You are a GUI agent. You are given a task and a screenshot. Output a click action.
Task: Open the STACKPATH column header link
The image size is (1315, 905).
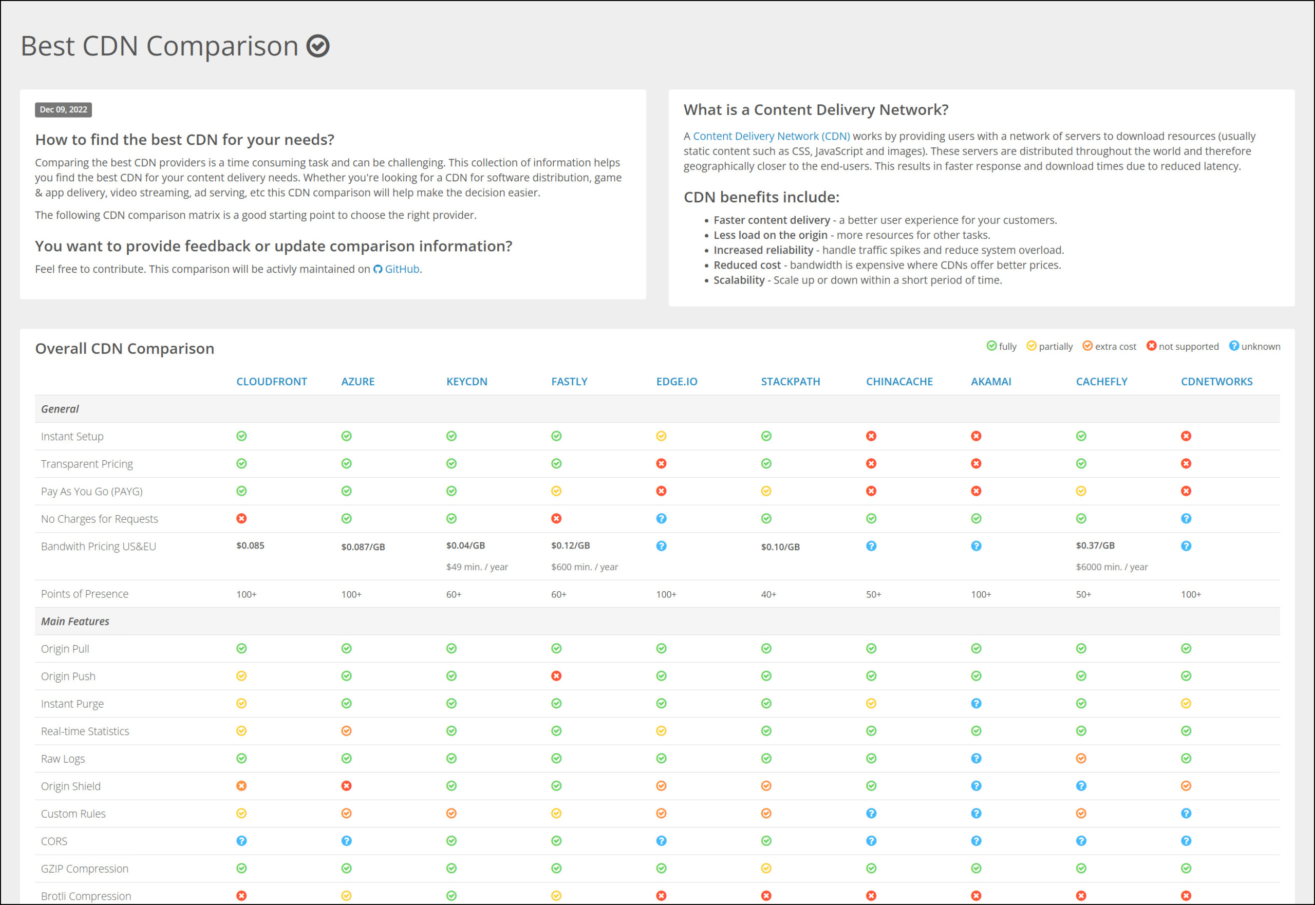coord(791,381)
